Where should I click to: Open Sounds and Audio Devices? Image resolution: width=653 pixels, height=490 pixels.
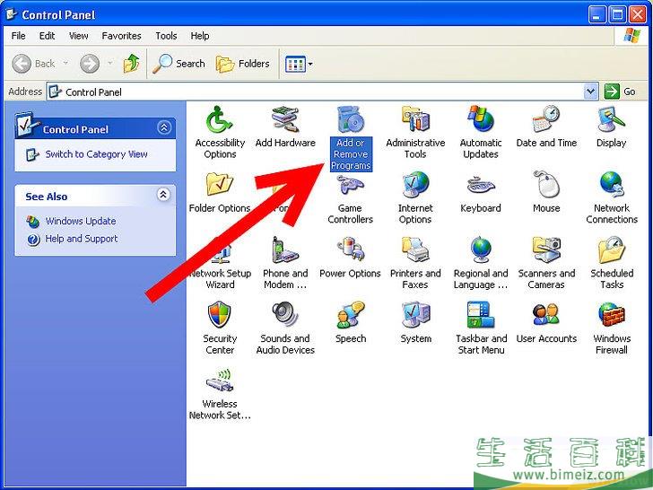pyautogui.click(x=285, y=328)
